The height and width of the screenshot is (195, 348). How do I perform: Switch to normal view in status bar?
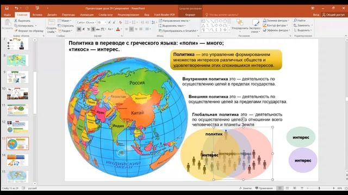point(280,188)
